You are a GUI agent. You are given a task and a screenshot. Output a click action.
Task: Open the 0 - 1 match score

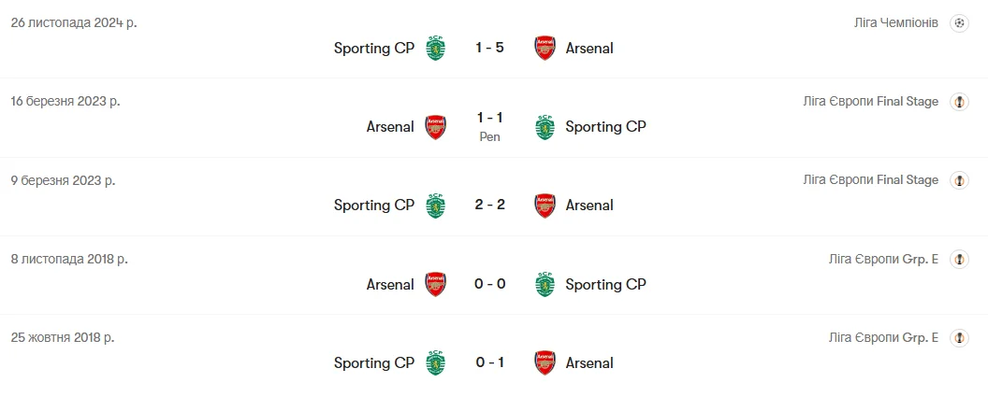pos(489,363)
